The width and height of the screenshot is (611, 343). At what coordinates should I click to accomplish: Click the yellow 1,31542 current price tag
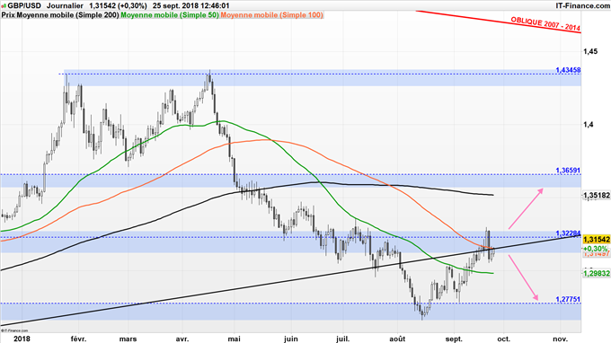click(x=597, y=240)
